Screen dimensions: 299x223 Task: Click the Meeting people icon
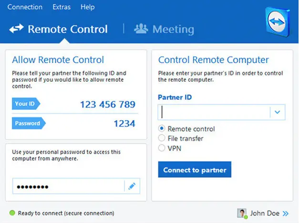[141, 29]
